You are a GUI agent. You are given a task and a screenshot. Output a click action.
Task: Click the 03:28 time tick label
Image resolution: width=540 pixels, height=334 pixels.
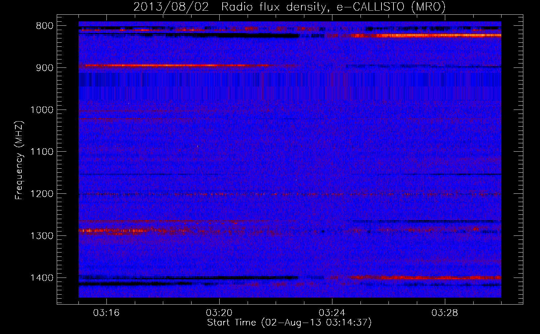pyautogui.click(x=445, y=313)
